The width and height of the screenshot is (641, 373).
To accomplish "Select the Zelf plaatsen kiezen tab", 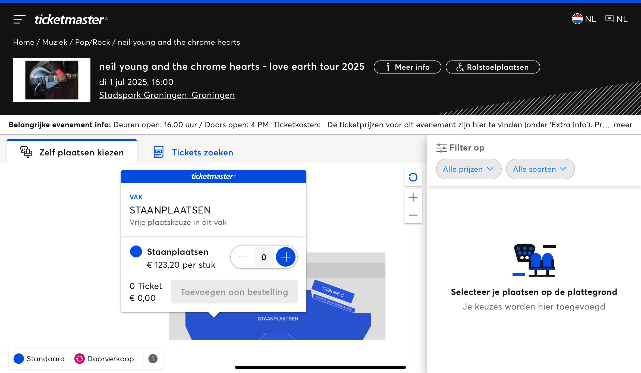I will coord(72,152).
